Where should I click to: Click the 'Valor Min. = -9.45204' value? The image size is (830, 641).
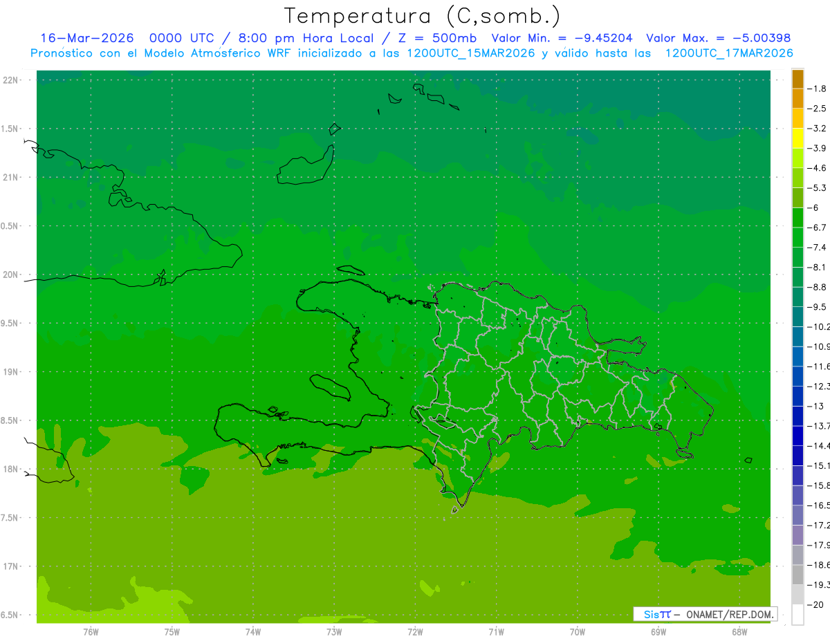click(562, 38)
